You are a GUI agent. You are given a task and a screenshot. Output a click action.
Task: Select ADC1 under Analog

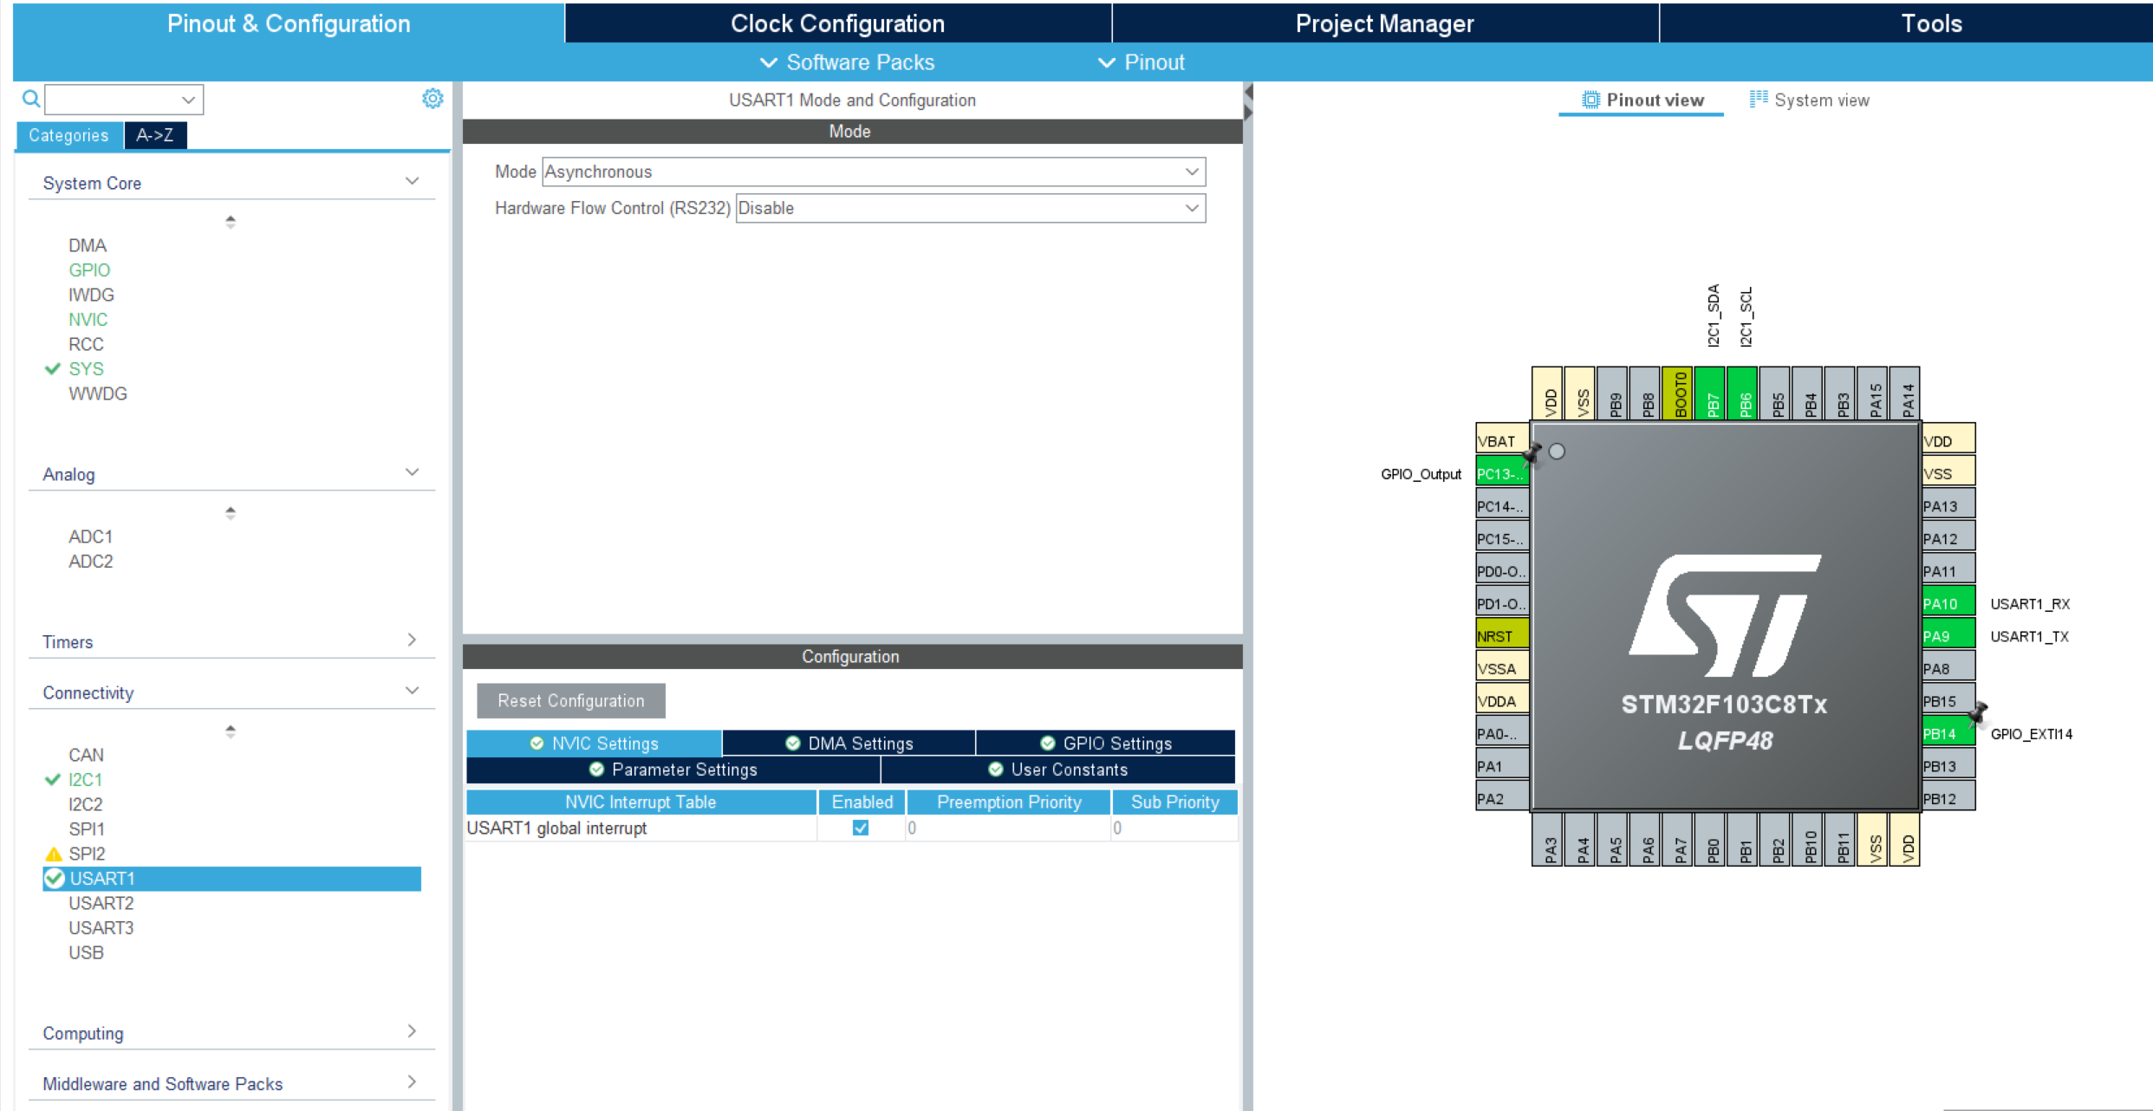click(x=90, y=536)
